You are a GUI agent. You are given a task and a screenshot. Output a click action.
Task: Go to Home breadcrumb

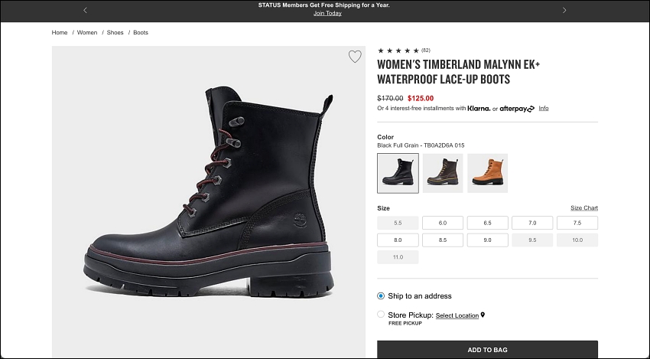coord(60,32)
